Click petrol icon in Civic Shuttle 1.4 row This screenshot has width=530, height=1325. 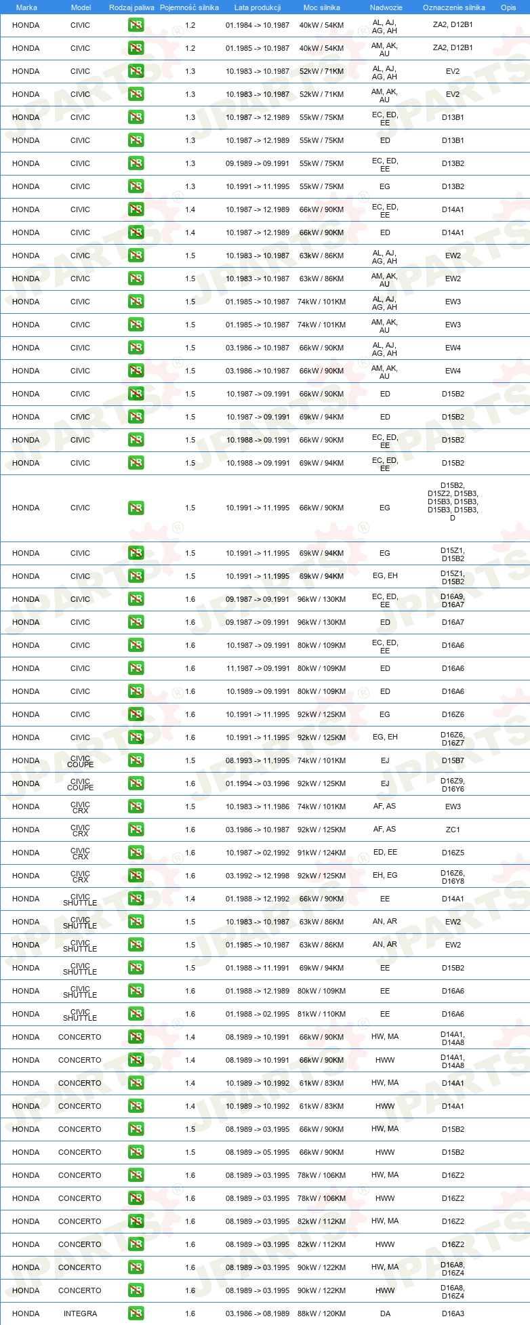pos(136,899)
